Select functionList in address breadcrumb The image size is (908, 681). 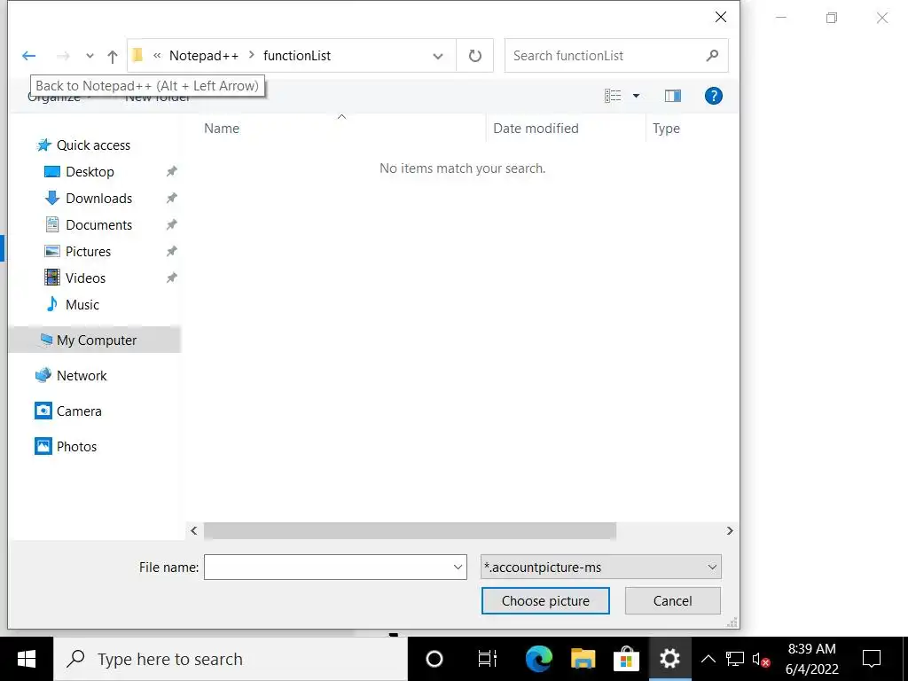pyautogui.click(x=297, y=56)
